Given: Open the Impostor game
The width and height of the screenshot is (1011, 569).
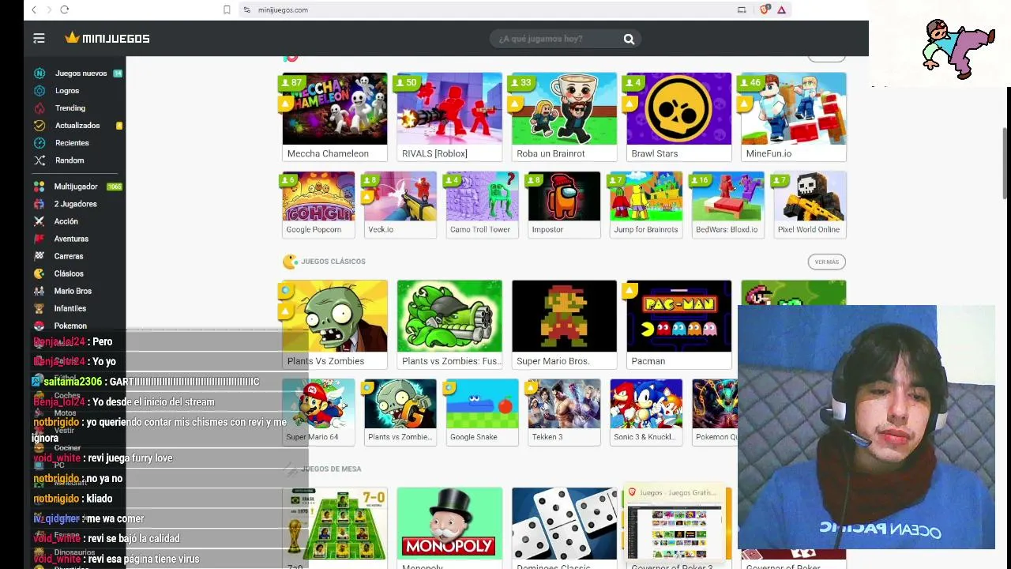Looking at the screenshot, I should [x=564, y=205].
